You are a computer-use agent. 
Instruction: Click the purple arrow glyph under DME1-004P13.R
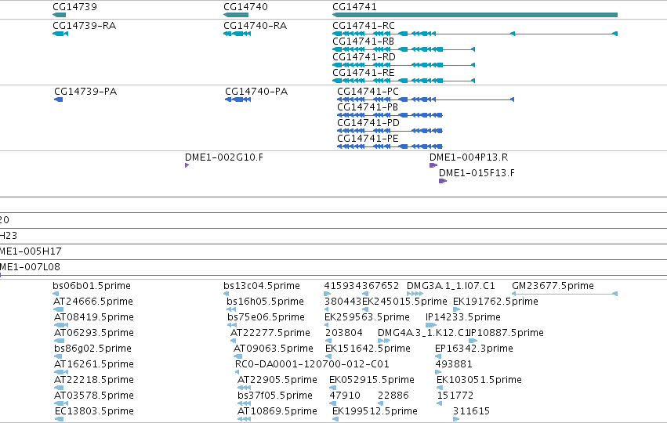click(433, 165)
